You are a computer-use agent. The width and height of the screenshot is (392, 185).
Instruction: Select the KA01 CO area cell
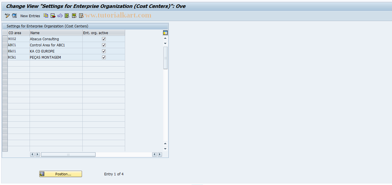(18, 51)
